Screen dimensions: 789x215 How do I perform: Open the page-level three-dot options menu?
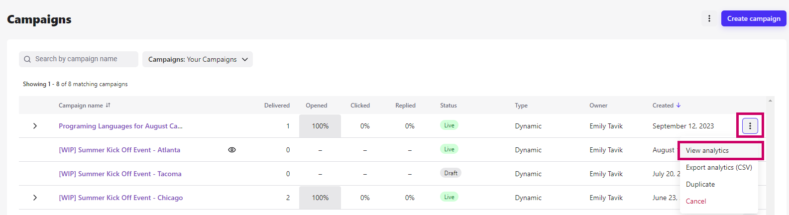[x=709, y=18]
